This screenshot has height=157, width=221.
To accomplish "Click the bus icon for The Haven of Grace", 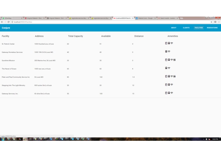I will pyautogui.click(x=166, y=68).
